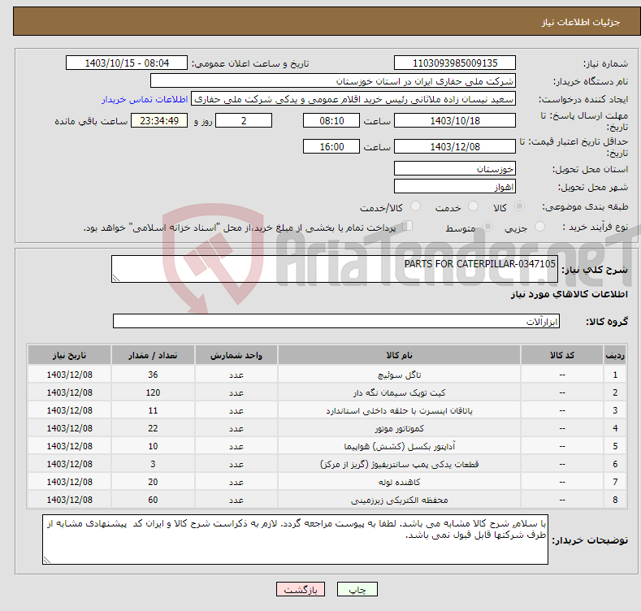
Task: Click the واحد شمارش column header
Action: (x=236, y=355)
